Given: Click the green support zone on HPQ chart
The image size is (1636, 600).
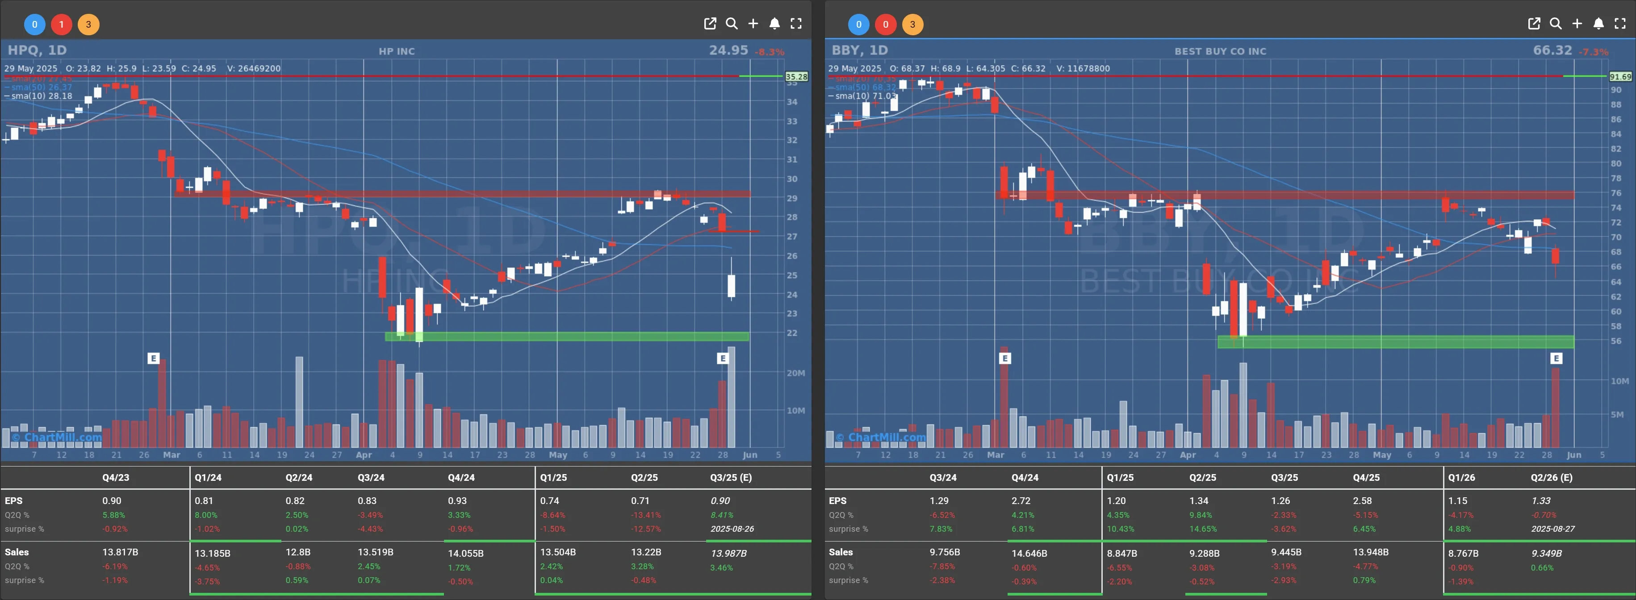Looking at the screenshot, I should pos(566,337).
